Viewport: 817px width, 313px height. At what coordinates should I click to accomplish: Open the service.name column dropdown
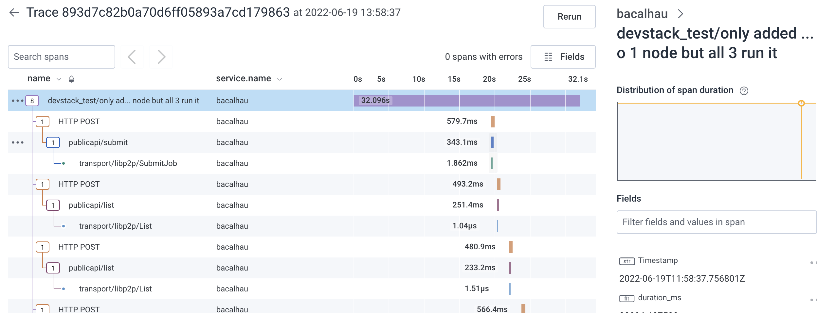279,78
